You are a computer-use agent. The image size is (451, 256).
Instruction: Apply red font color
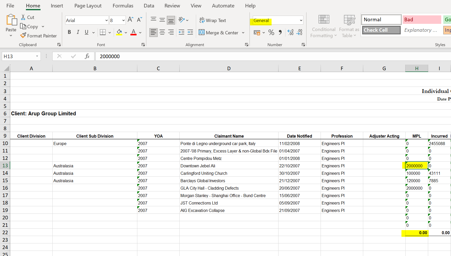pyautogui.click(x=133, y=32)
